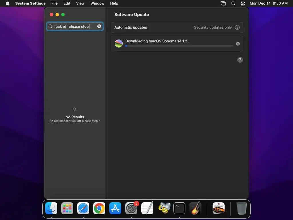Screen dimensions: 293x220
Task: Click the No Results message
Action: (x=75, y=117)
